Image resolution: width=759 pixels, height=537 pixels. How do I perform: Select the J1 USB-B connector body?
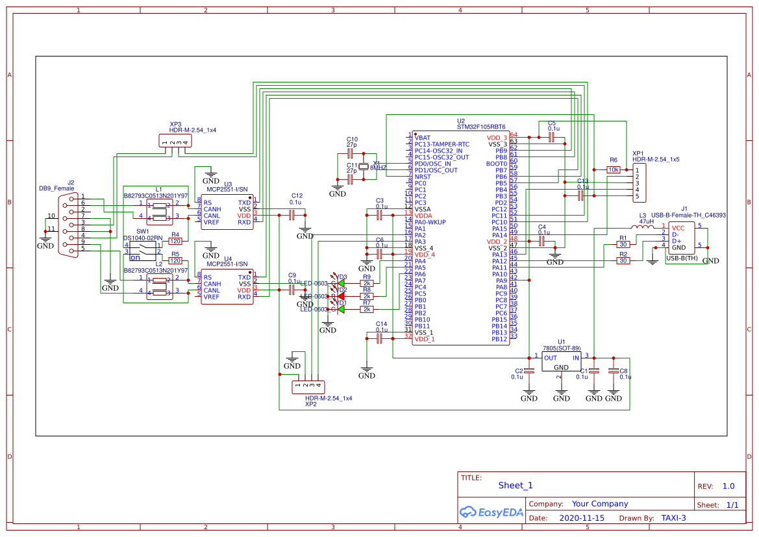682,238
